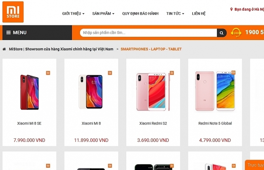Expand the GIỚI THIỆU dropdown

coord(73,13)
